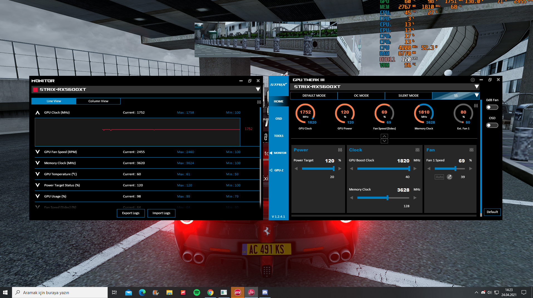Click Export Logs button
Viewport: 533px width, 298px height.
point(131,213)
